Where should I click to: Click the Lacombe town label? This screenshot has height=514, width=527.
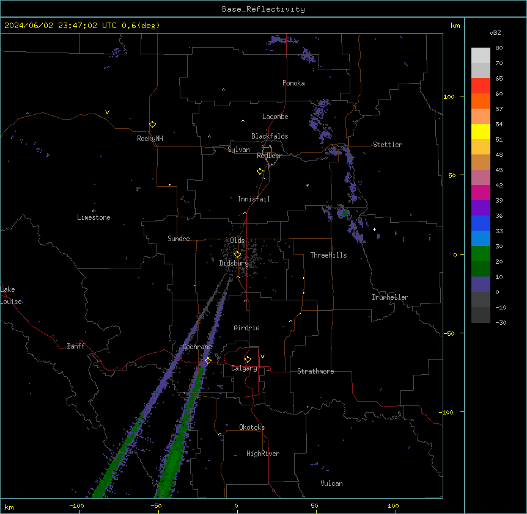pyautogui.click(x=275, y=117)
